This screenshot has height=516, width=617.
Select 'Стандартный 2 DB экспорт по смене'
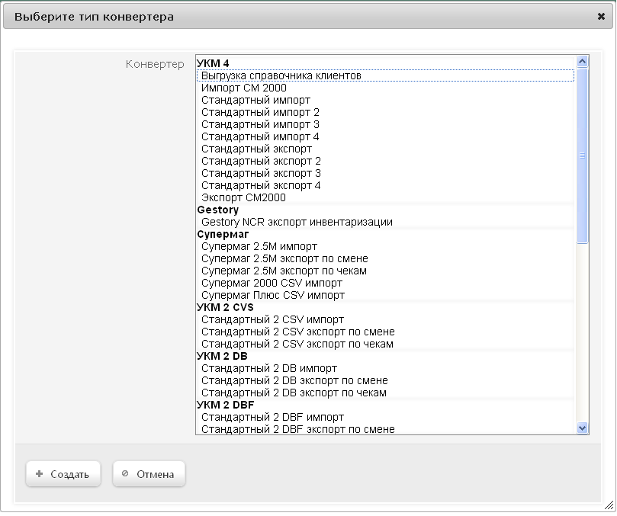pos(385,380)
